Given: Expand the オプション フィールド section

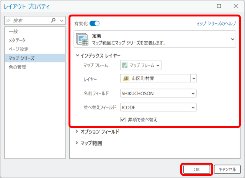Looking at the screenshot, I should point(78,132).
